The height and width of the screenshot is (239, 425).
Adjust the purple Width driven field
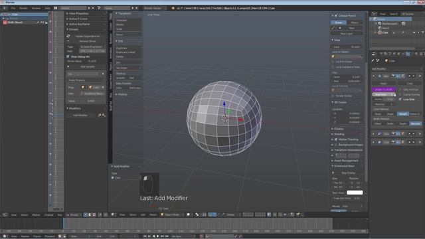click(x=384, y=90)
